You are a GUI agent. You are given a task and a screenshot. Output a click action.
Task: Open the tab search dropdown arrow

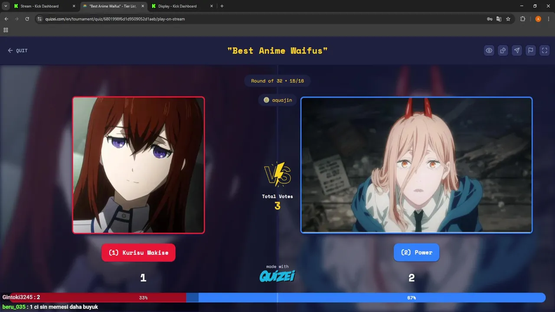tap(6, 6)
